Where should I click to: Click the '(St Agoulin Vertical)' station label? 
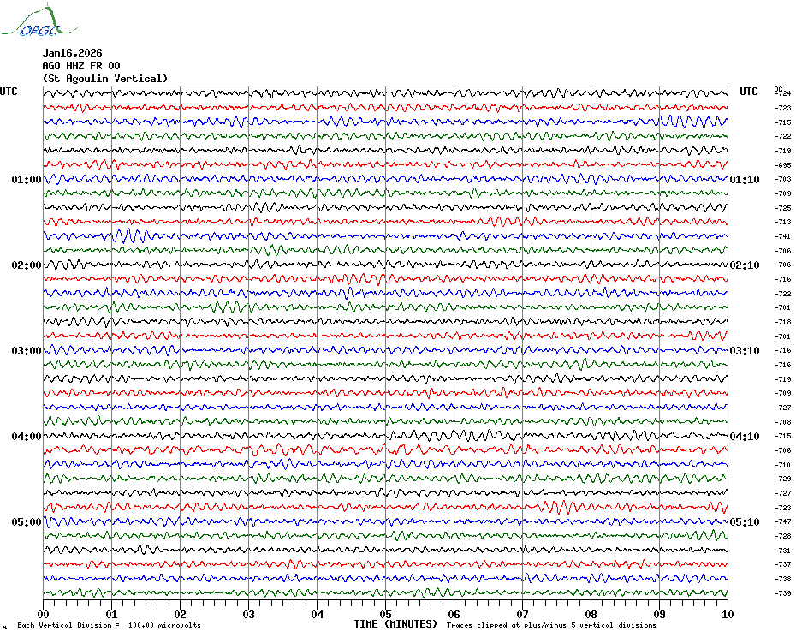pyautogui.click(x=105, y=79)
